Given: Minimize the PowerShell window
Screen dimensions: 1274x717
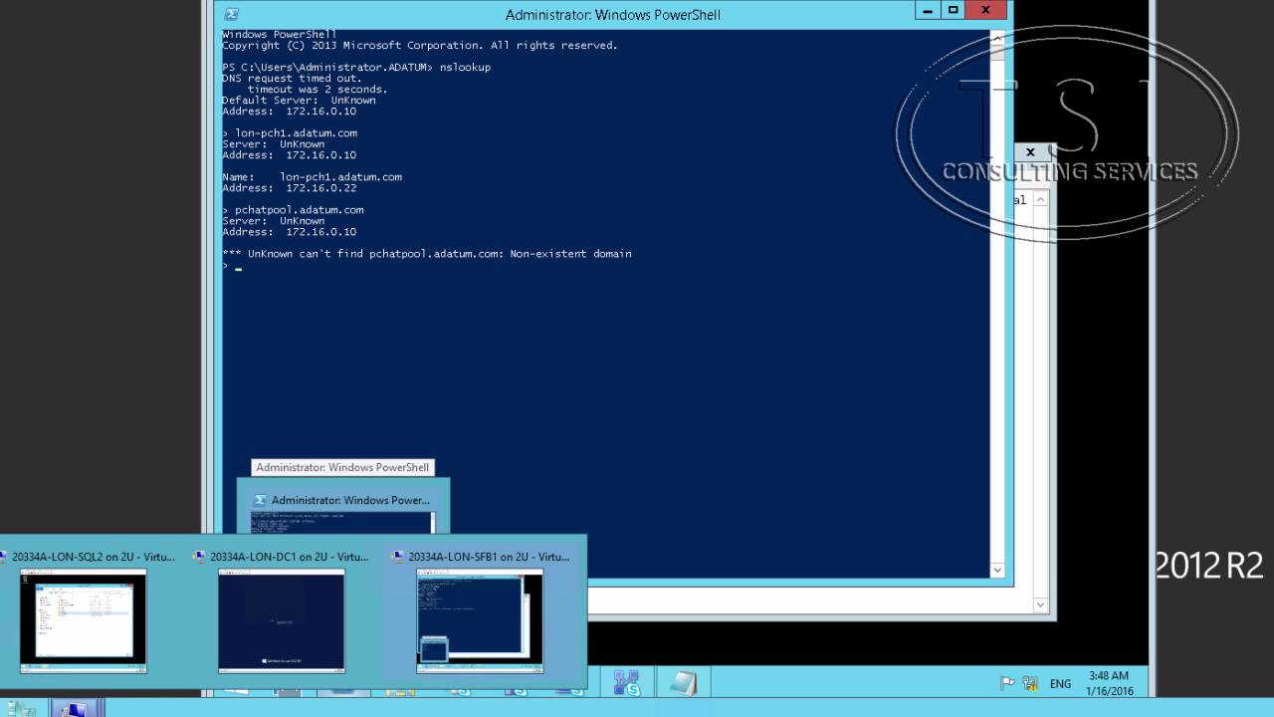Looking at the screenshot, I should click(x=928, y=11).
